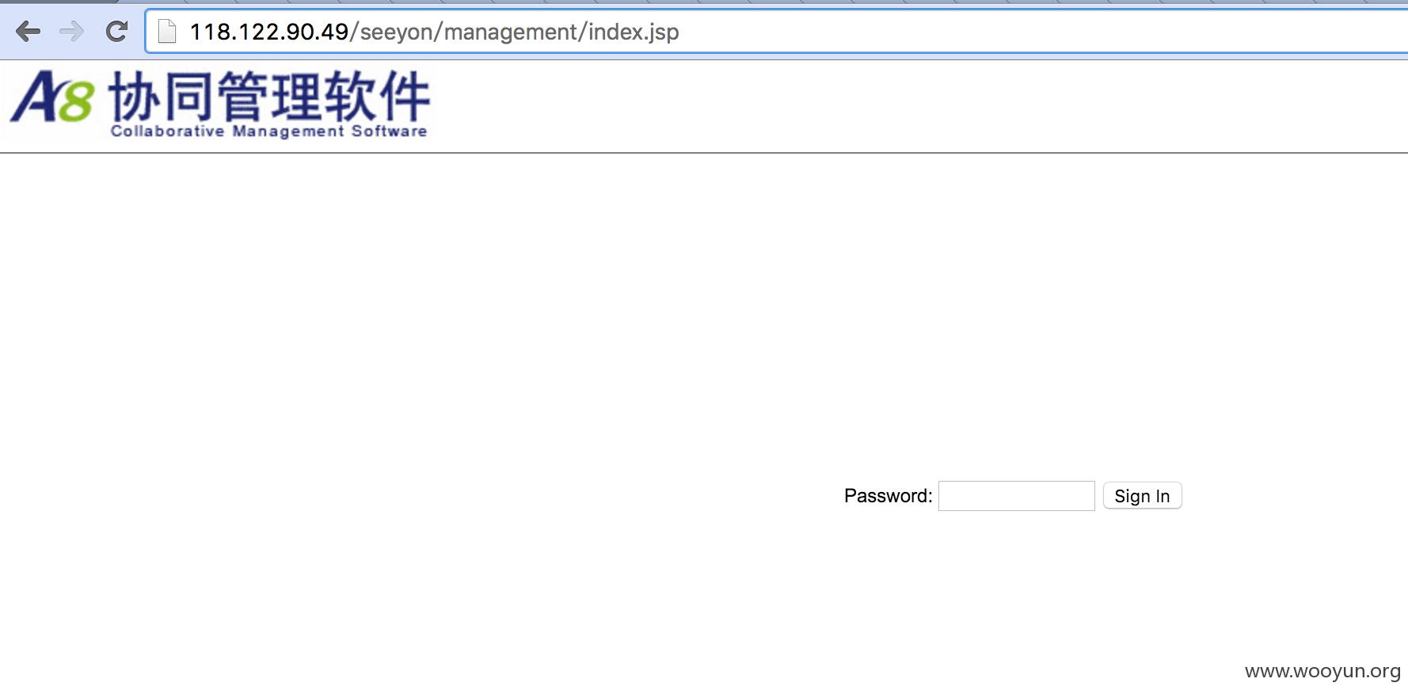Focus the Password input field

click(x=1016, y=496)
